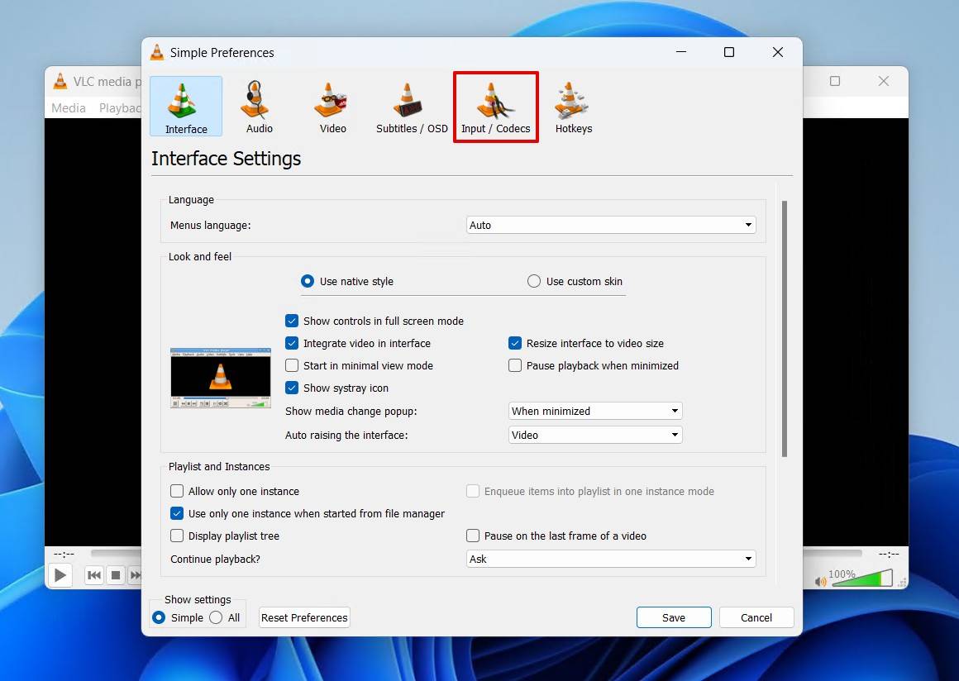Click the Auto raising the interface: label
Viewport: 959px width, 681px height.
tap(346, 436)
